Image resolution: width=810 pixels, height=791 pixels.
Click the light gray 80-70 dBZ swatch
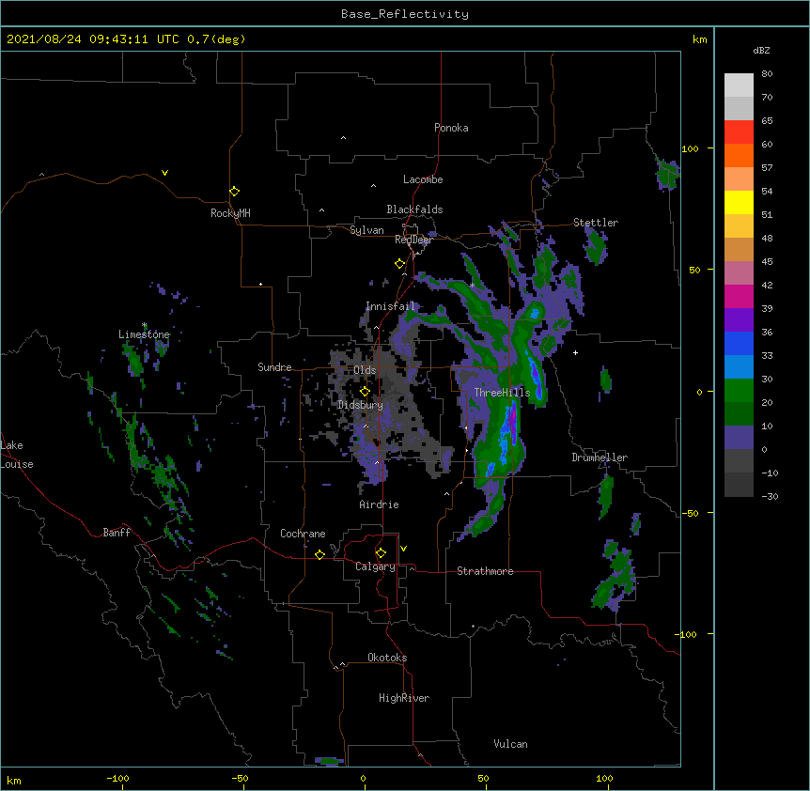tap(739, 85)
